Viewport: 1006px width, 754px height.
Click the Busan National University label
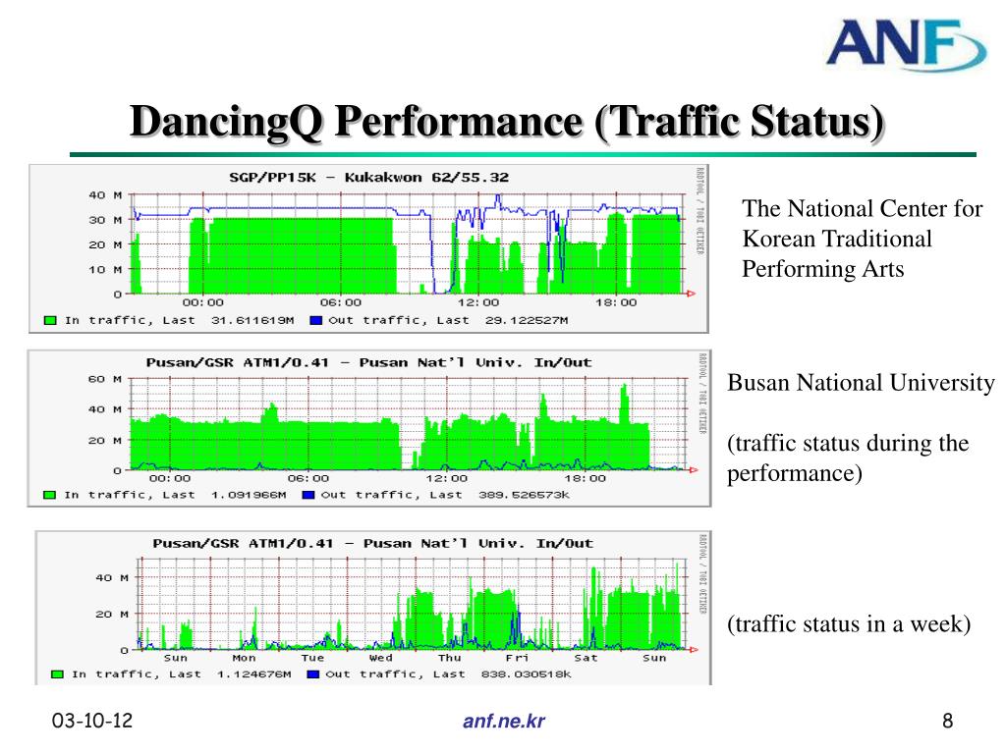(x=861, y=382)
